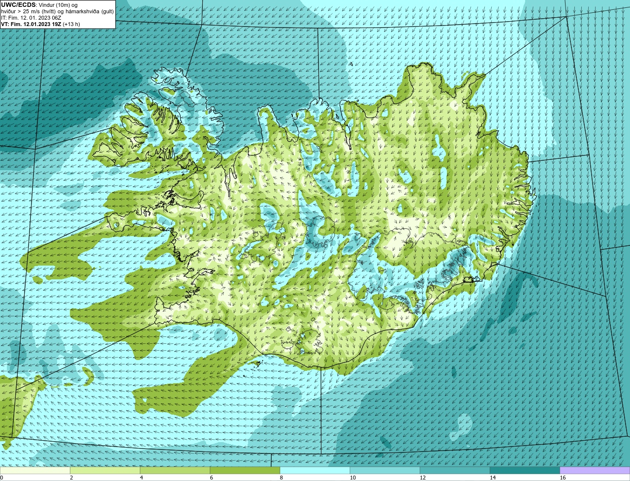Viewport: 630px width, 481px height.
Task: Click the "VT: Fim. 12.01.2023 19Z (+13 h)" line
Action: (40, 24)
